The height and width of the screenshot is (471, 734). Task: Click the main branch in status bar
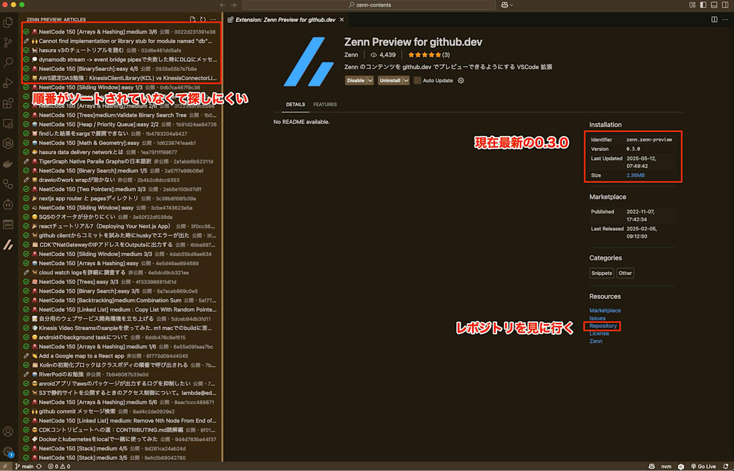click(x=24, y=466)
